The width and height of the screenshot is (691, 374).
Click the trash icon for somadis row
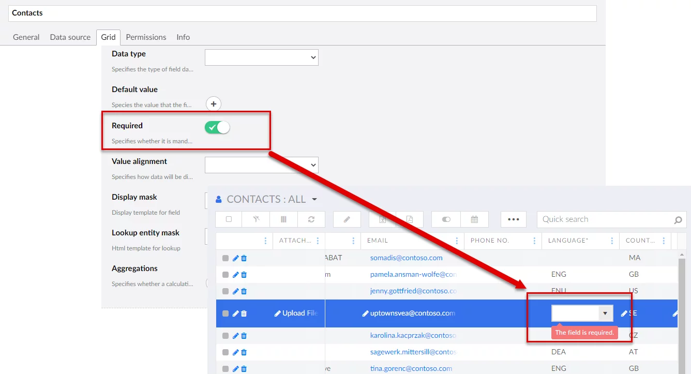(x=244, y=258)
